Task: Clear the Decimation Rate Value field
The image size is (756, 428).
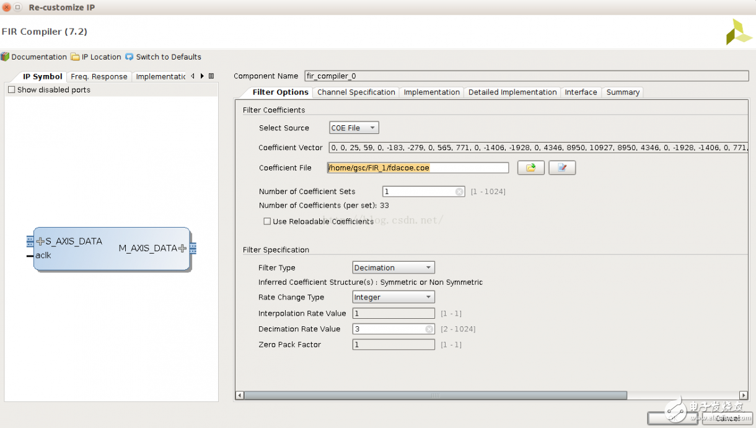Action: pos(429,329)
